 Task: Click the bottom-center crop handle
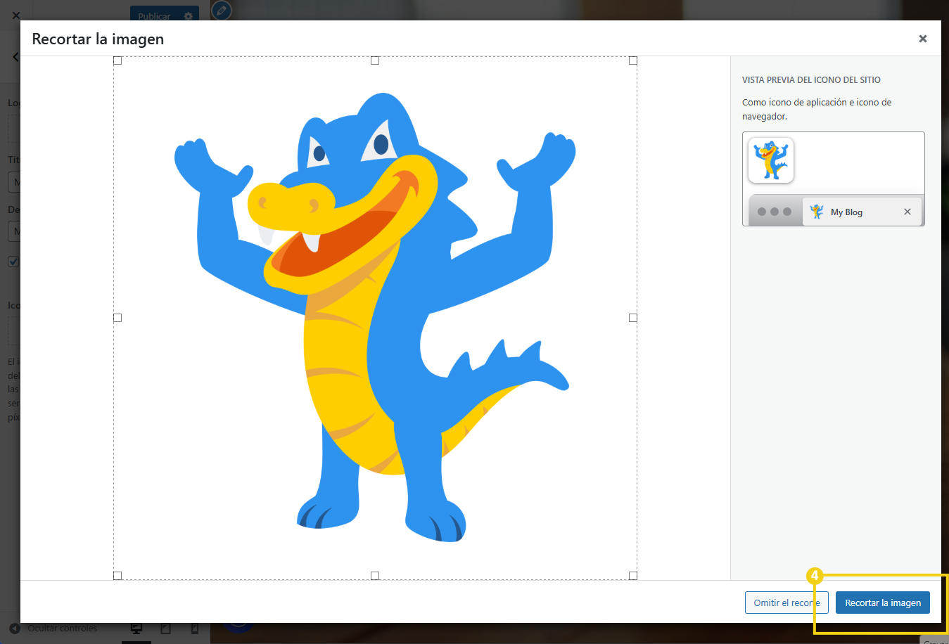pos(375,575)
